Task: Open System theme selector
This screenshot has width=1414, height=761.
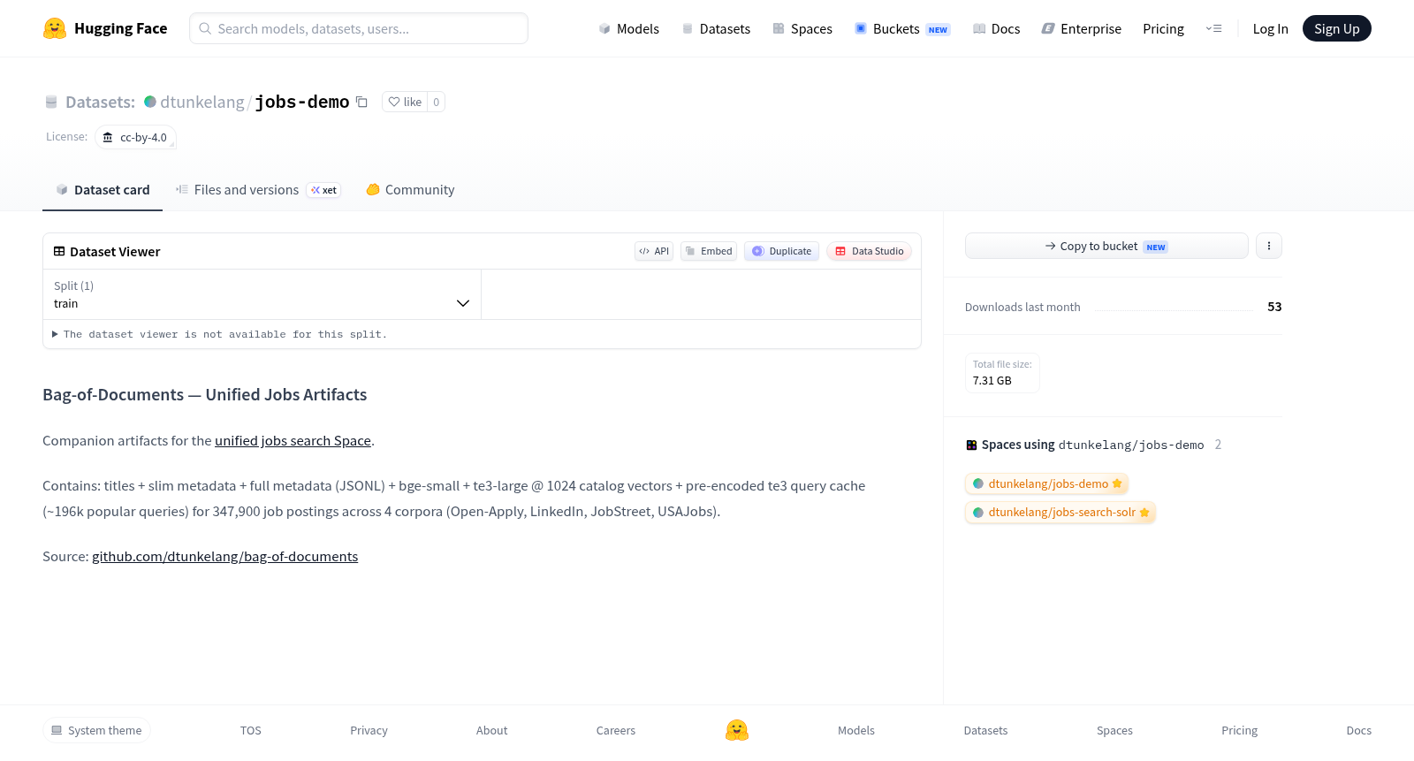Action: point(96,730)
